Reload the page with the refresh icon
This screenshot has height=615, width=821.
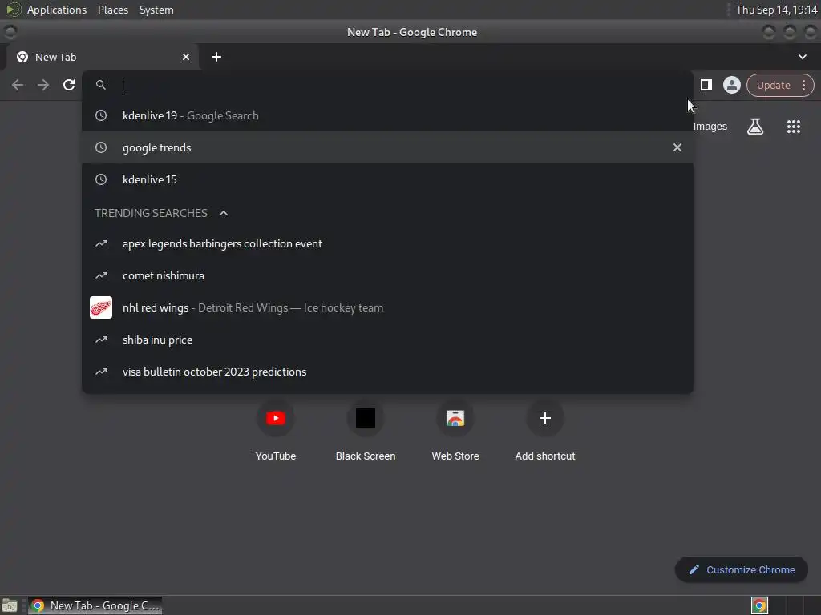69,85
